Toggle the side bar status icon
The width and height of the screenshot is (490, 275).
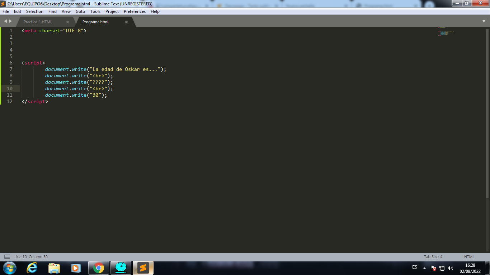coord(7,257)
